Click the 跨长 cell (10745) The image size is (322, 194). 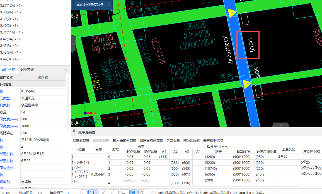click(218, 169)
